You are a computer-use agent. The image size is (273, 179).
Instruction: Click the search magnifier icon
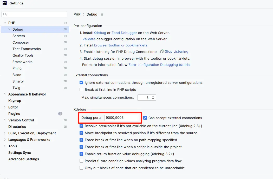5,14
